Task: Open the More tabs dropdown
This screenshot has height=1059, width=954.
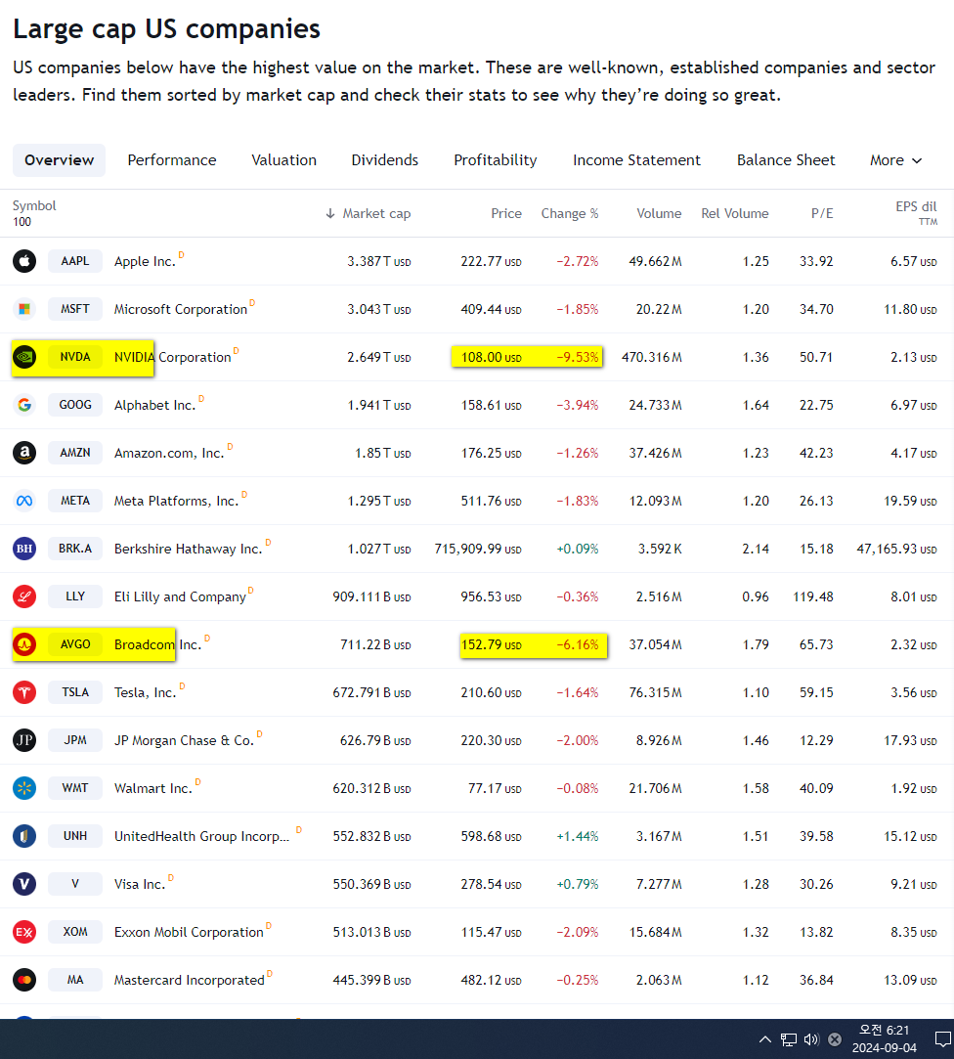Action: [x=895, y=160]
